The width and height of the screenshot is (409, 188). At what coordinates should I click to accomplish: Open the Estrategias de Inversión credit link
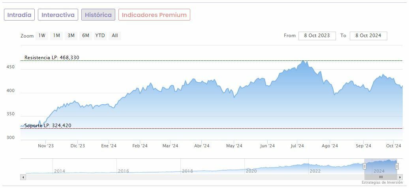click(382, 182)
